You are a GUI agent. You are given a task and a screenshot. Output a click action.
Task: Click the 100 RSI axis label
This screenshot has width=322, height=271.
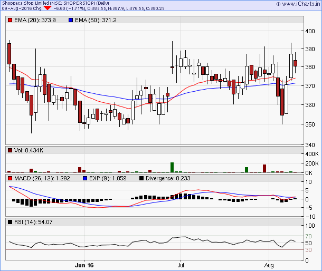point(310,226)
